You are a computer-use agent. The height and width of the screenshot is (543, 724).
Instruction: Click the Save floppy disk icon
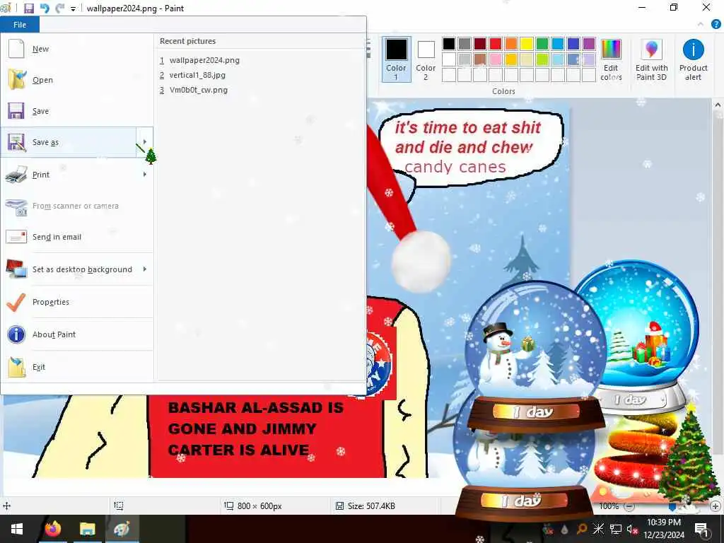tap(16, 111)
